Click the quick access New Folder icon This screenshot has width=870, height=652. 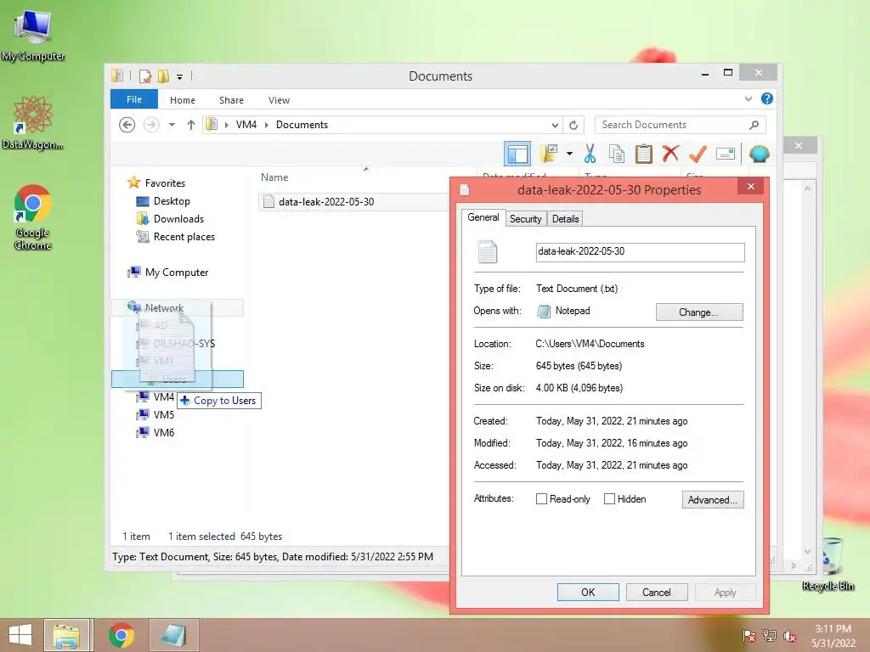click(x=163, y=76)
